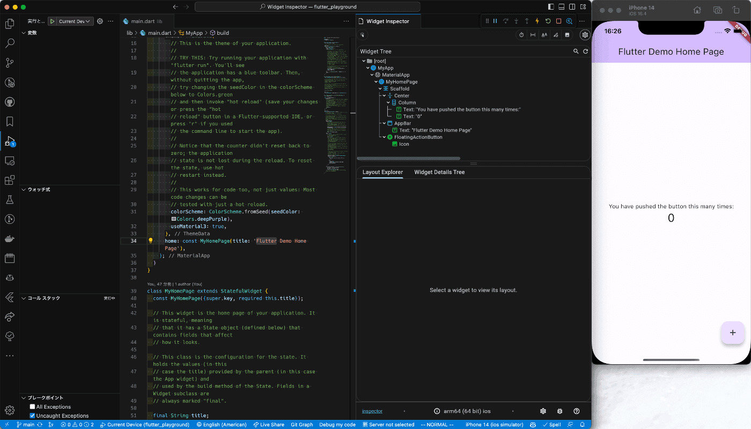
Task: Collapse the MaterialApp tree node
Action: tap(372, 75)
